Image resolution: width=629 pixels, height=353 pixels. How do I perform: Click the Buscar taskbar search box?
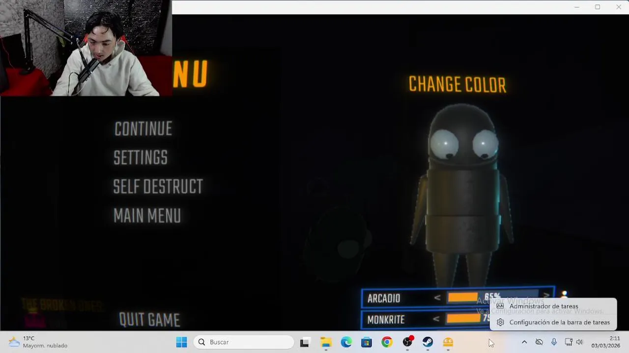click(x=244, y=342)
